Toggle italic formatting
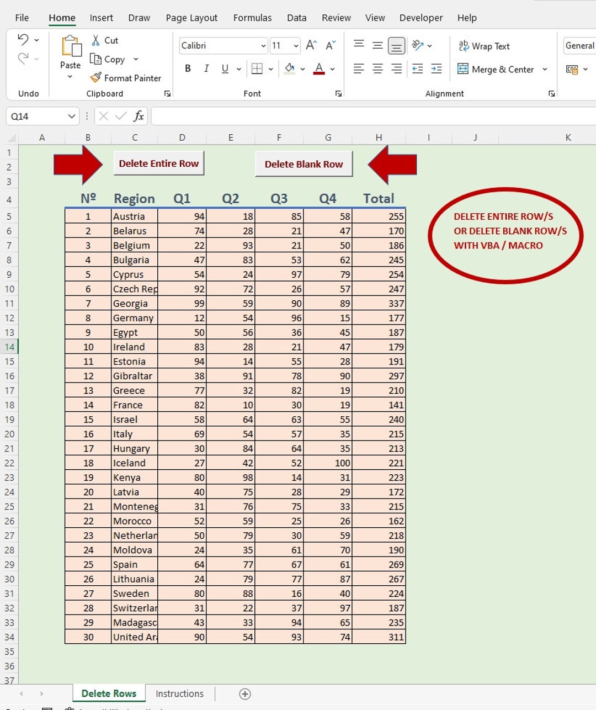The height and width of the screenshot is (710, 596). (x=206, y=68)
